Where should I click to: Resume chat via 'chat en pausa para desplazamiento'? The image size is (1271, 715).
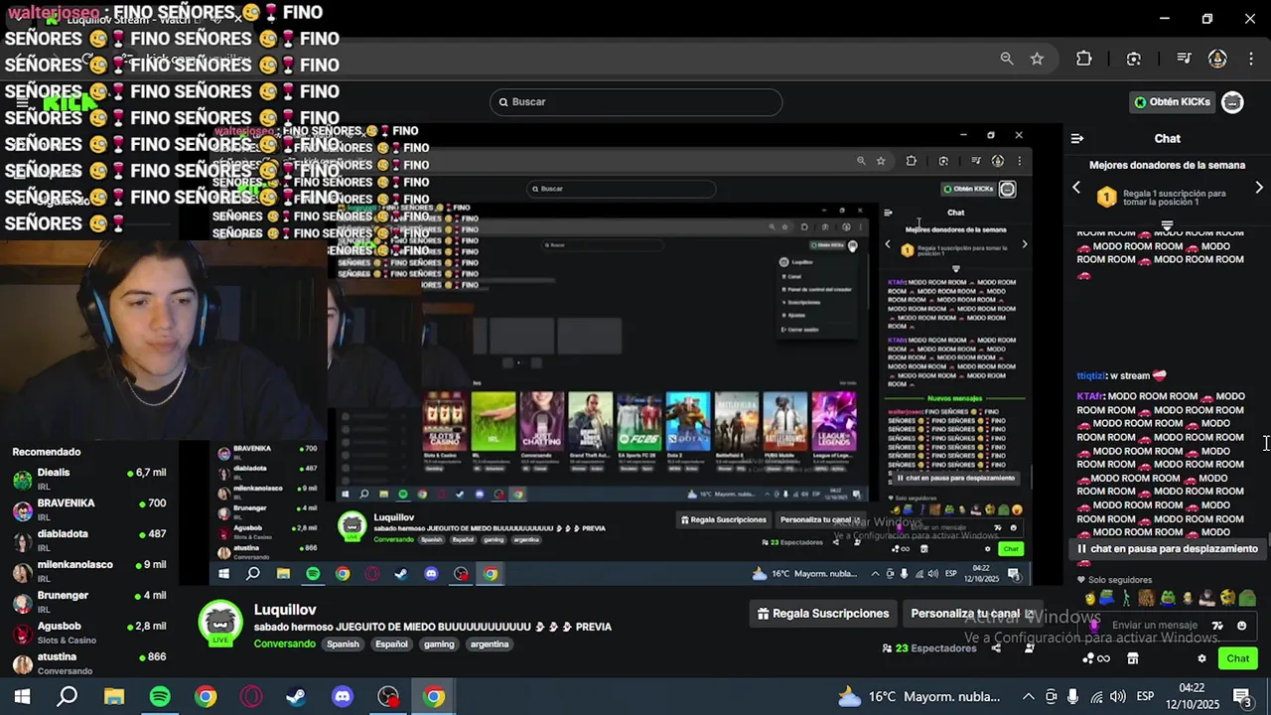1168,549
